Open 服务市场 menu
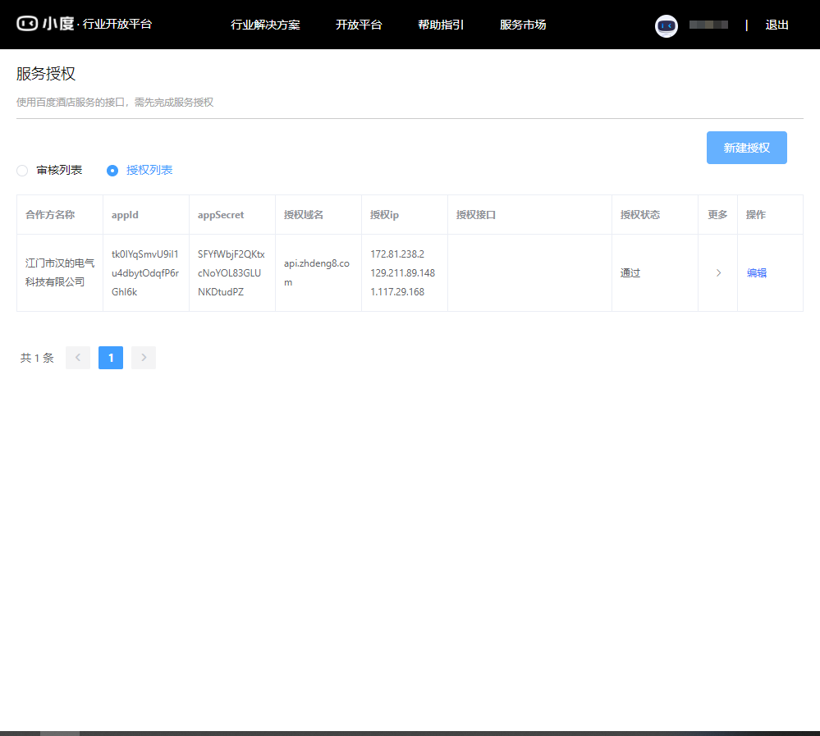 coord(523,25)
